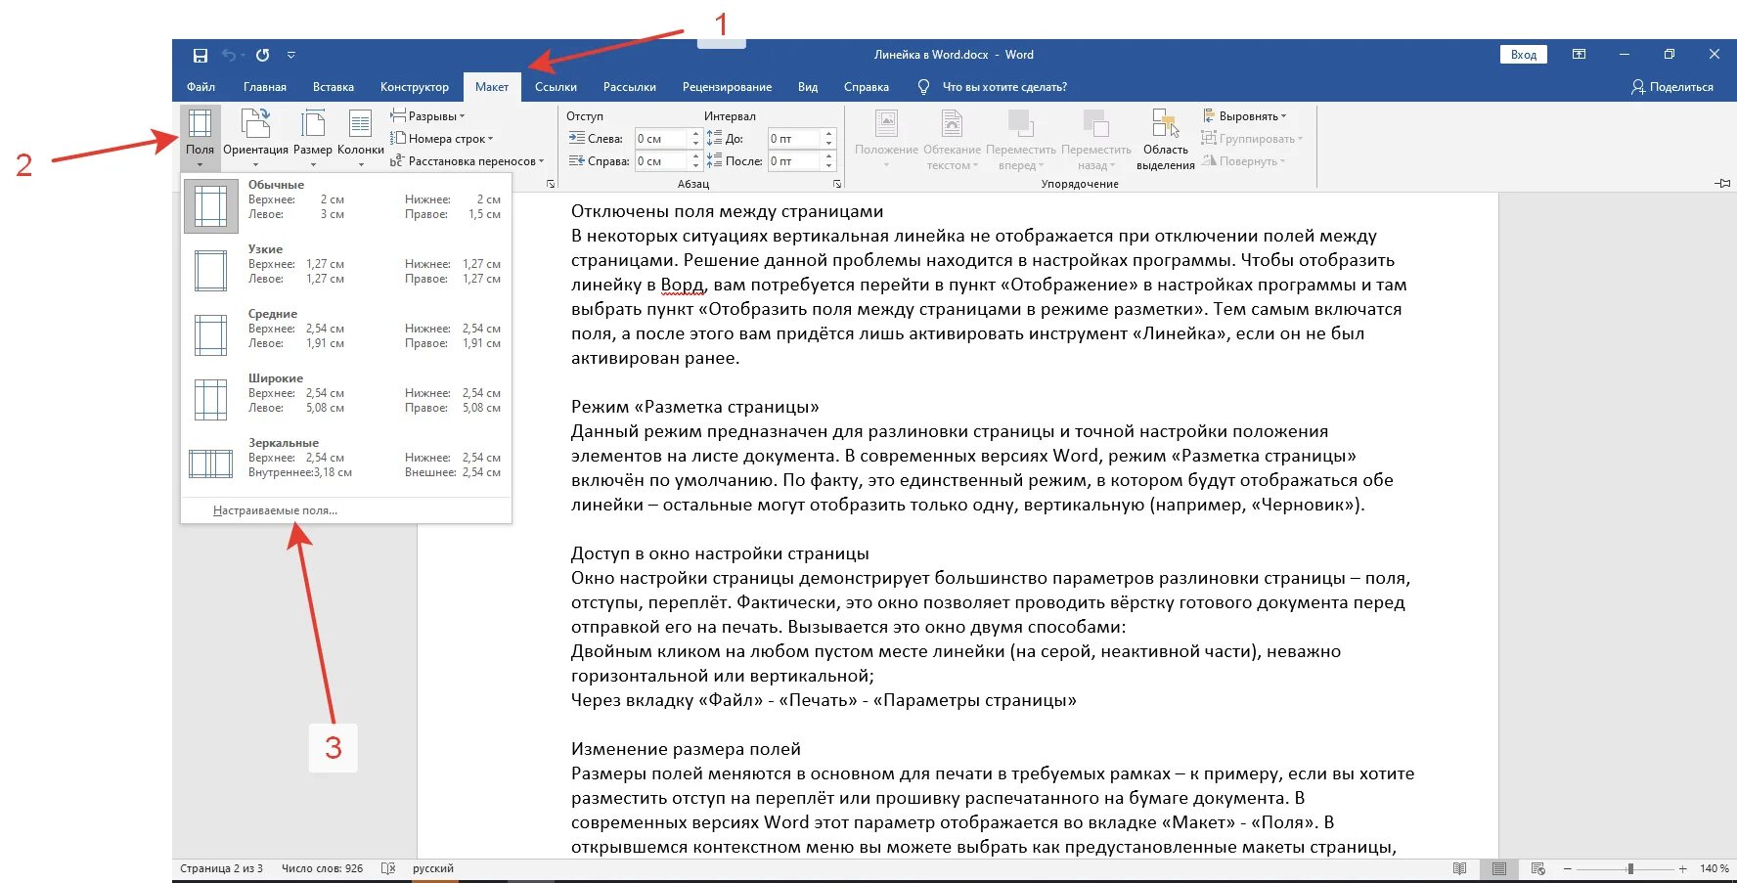
Task: Click the Redo icon in title bar
Action: (262, 55)
